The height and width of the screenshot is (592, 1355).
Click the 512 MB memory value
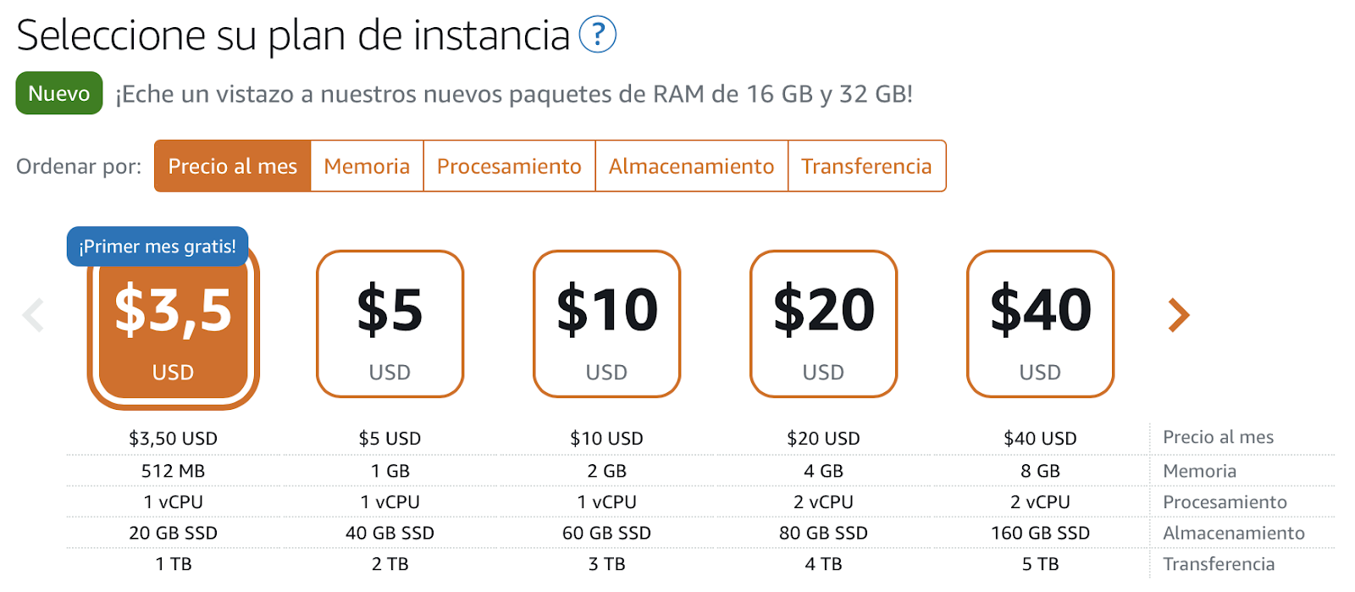(174, 471)
